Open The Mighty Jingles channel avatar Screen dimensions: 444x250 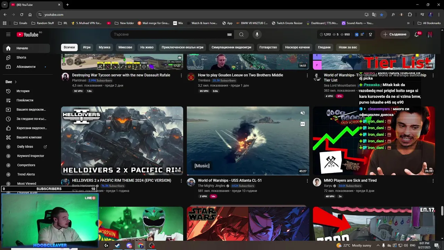(191, 182)
